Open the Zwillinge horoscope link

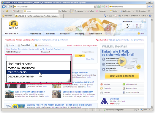[x=115, y=99]
